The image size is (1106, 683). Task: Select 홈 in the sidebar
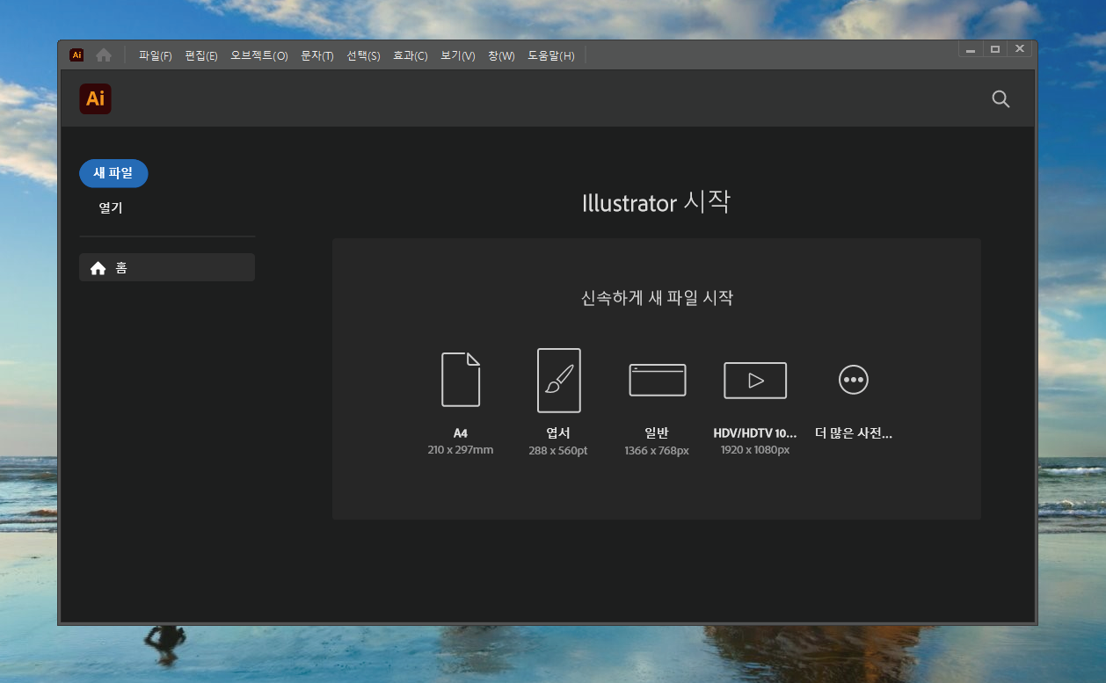[x=167, y=267]
